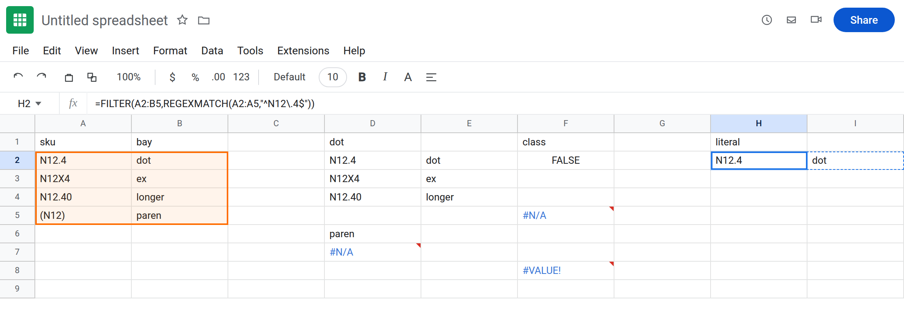Open the Format menu

pos(170,51)
